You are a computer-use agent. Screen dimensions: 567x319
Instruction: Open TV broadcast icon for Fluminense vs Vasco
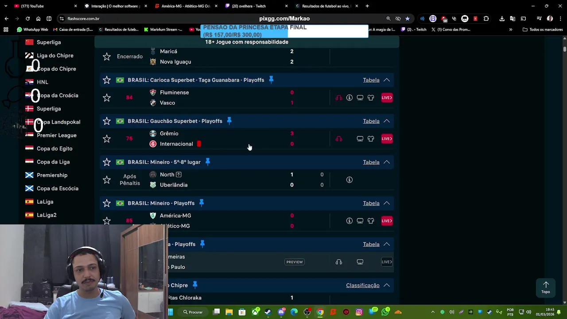(360, 97)
